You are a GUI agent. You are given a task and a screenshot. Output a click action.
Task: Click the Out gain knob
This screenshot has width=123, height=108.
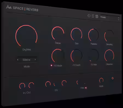(31, 85)
